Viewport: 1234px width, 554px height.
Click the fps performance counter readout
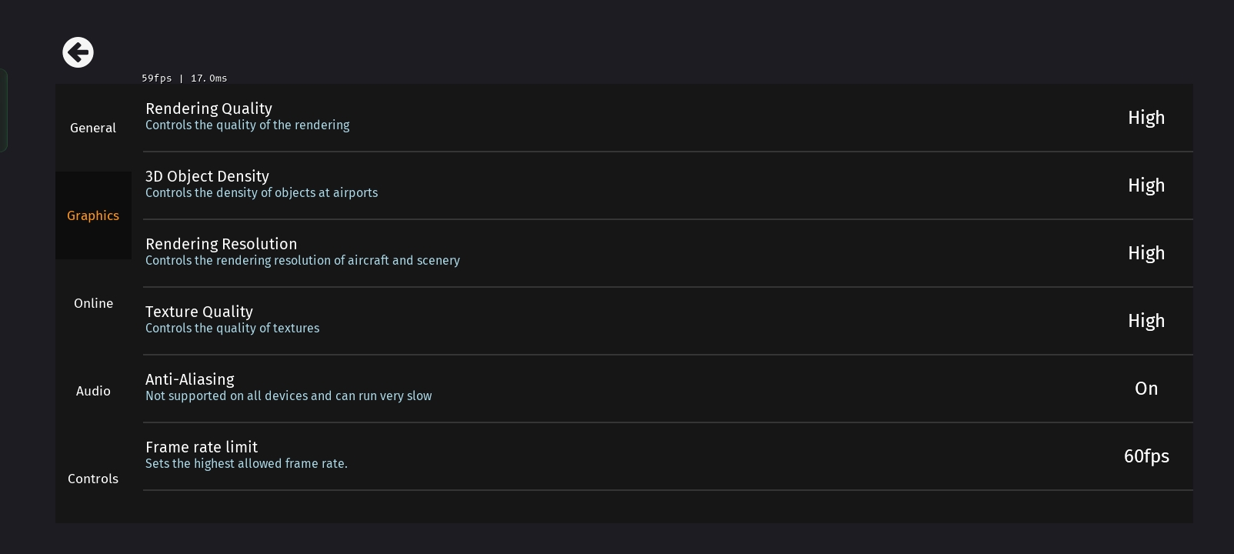184,78
